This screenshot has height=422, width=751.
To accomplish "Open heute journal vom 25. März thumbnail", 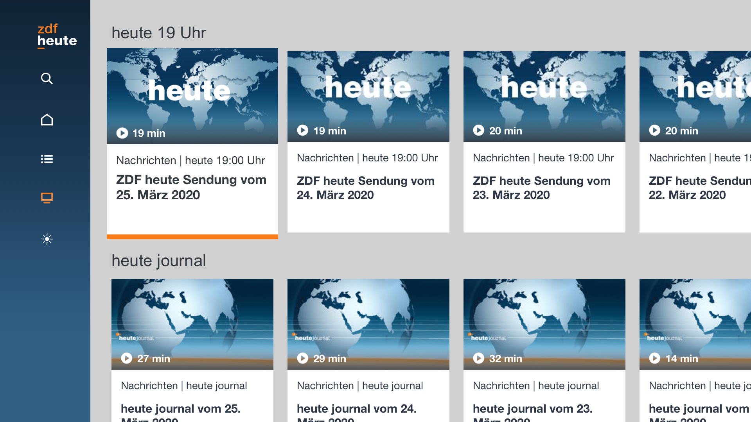I will pos(192,324).
